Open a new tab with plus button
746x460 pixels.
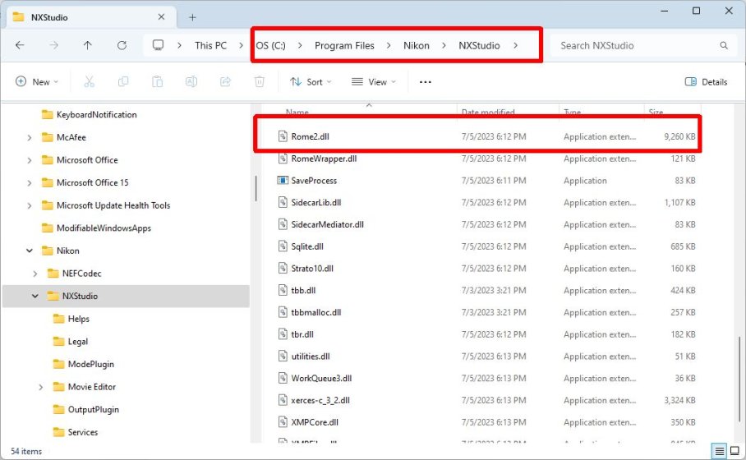(x=192, y=16)
